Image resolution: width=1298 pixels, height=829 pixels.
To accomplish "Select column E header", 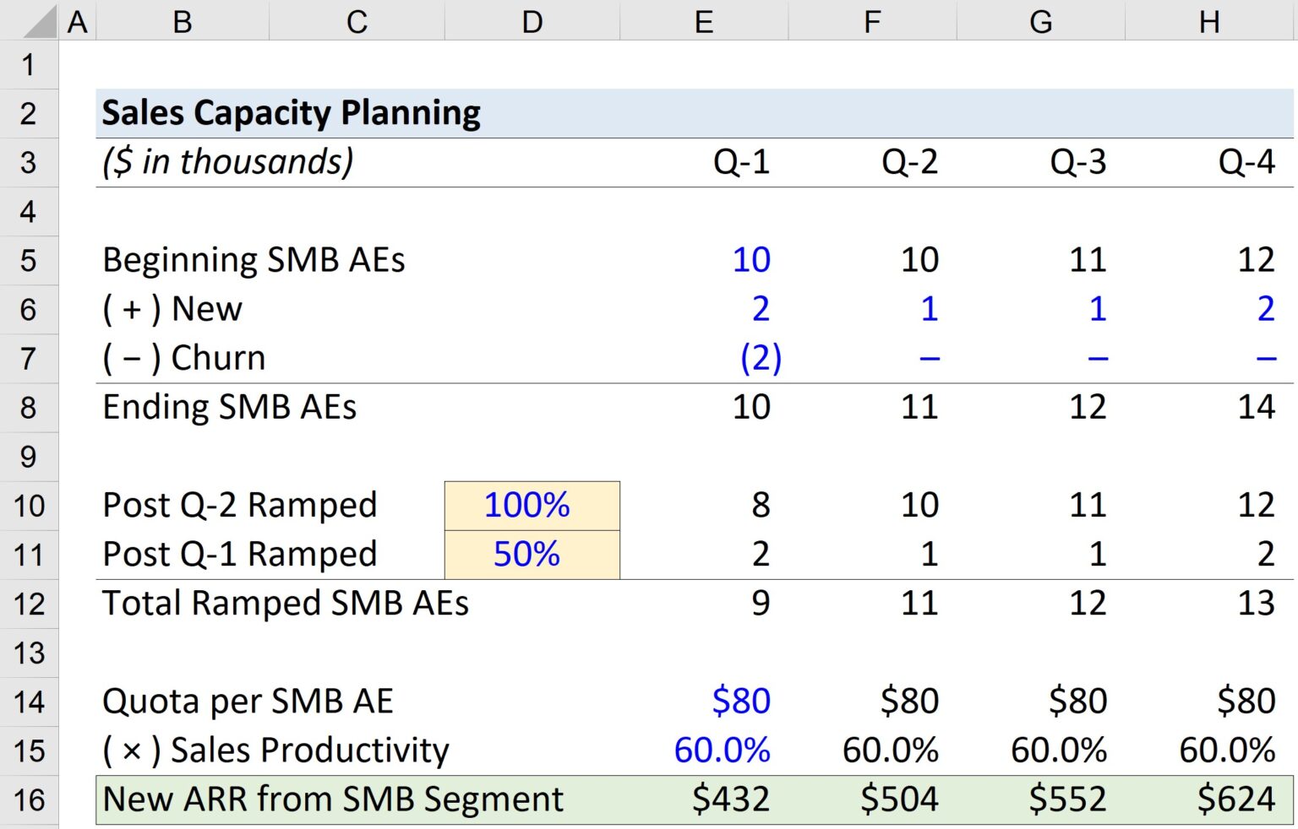I will 703,21.
